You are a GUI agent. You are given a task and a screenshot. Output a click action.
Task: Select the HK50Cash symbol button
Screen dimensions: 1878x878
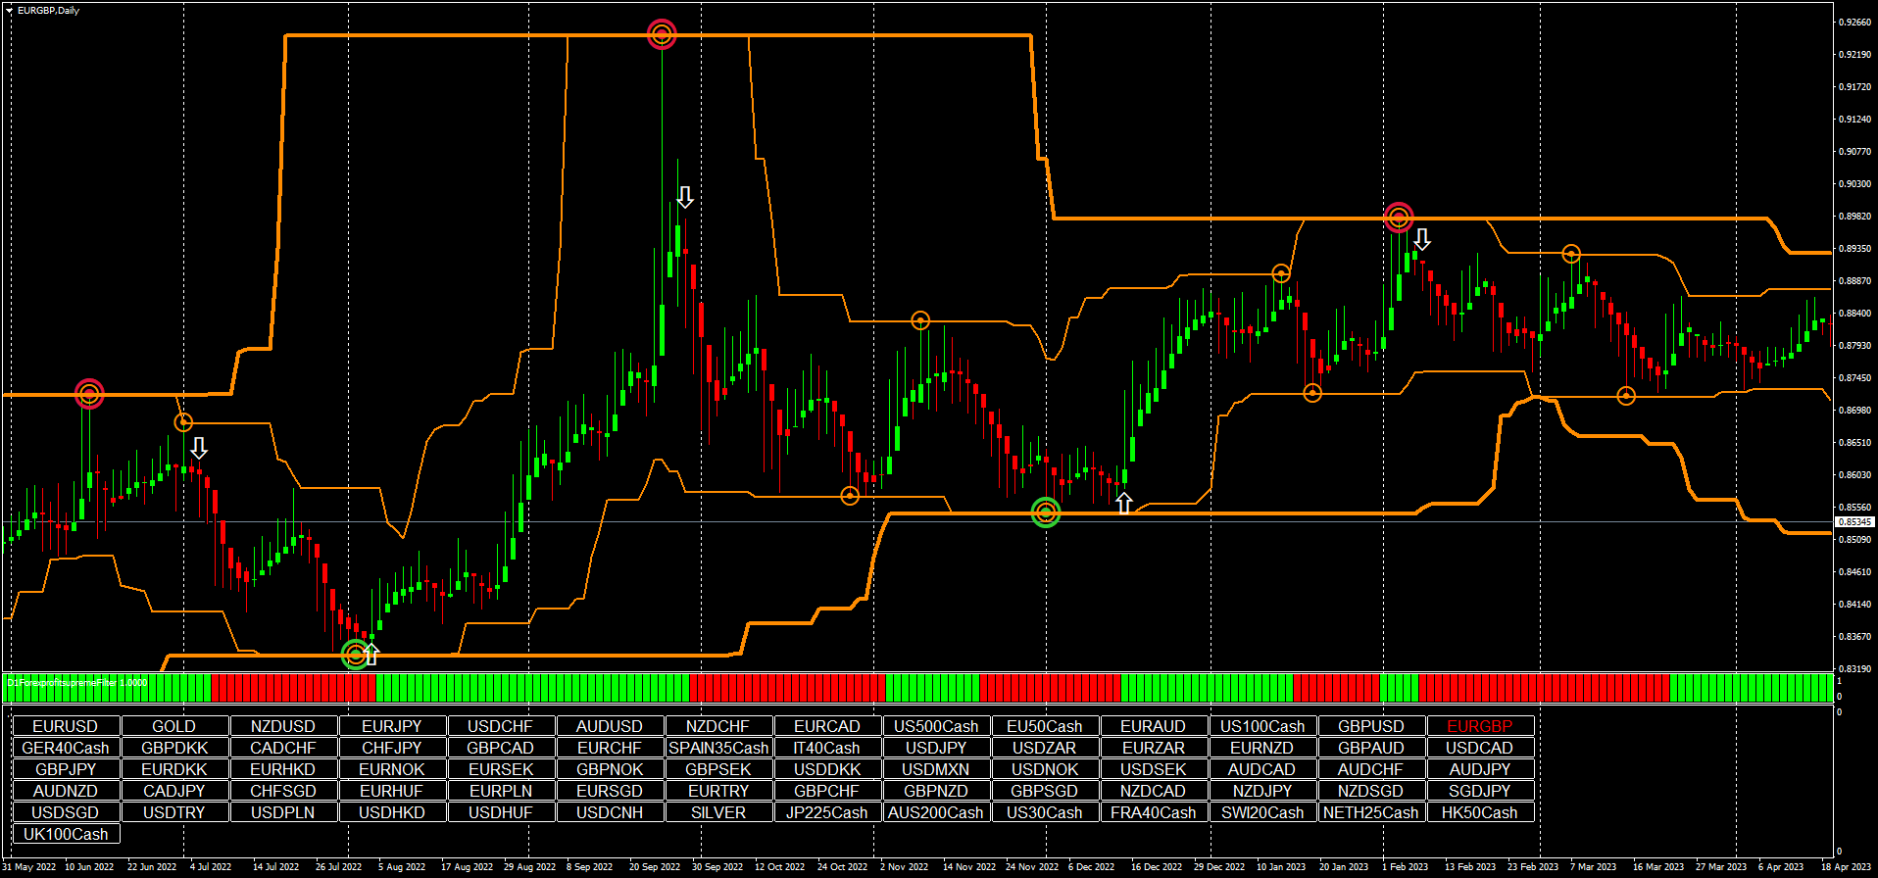[1479, 812]
